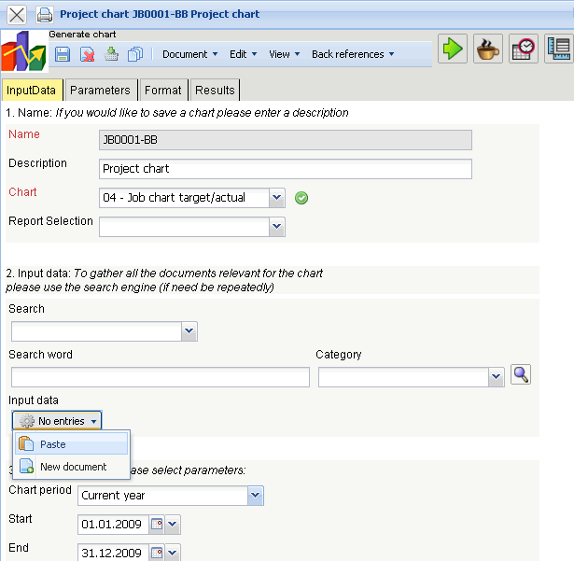
Task: Click the red Chart field label
Action: coord(22,192)
